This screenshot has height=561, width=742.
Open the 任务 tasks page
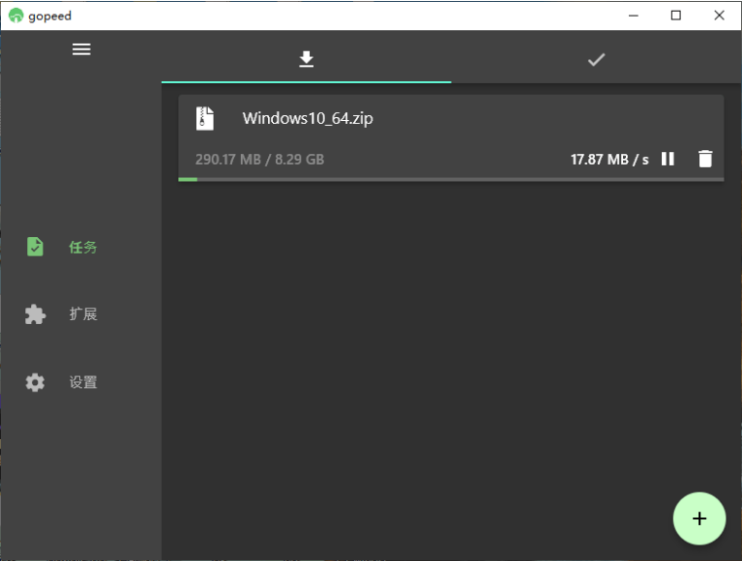pyautogui.click(x=81, y=247)
